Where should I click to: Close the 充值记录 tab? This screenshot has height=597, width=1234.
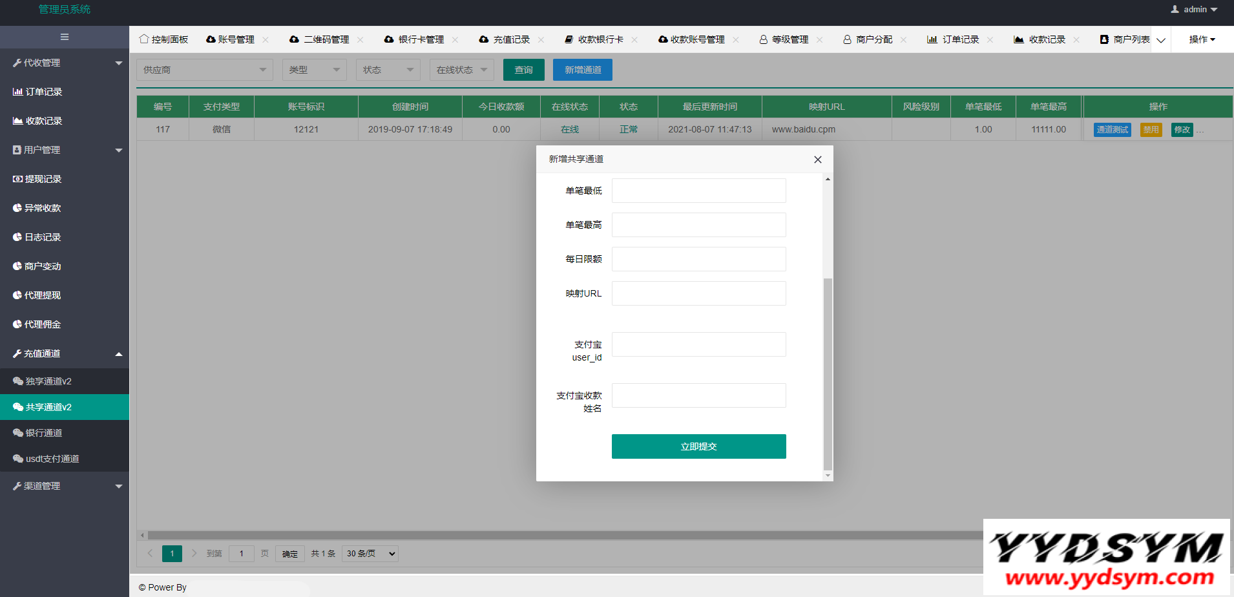[541, 39]
